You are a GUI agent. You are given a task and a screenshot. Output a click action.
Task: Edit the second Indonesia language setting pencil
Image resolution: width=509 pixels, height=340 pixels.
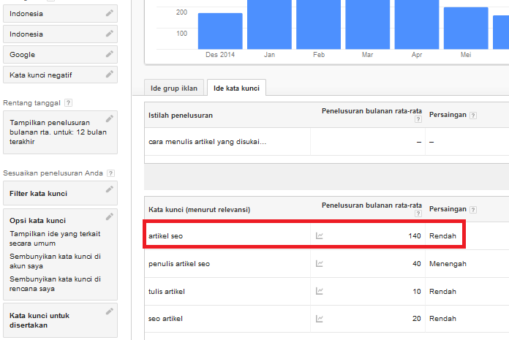coord(110,34)
